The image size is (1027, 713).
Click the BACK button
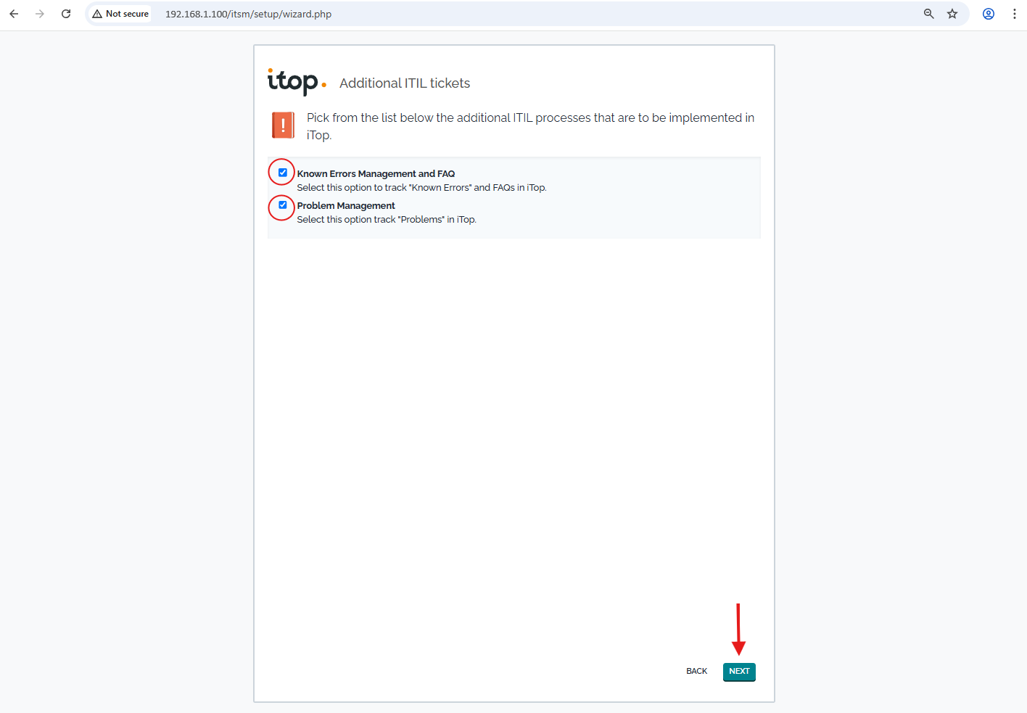click(696, 672)
